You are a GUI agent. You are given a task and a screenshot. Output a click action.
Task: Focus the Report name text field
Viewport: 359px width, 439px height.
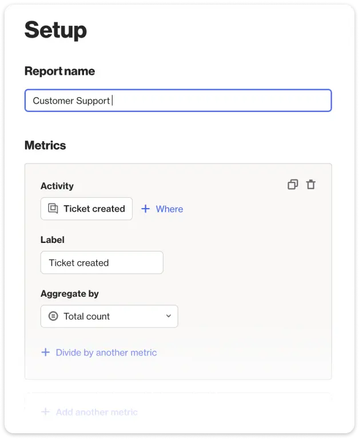pyautogui.click(x=178, y=101)
